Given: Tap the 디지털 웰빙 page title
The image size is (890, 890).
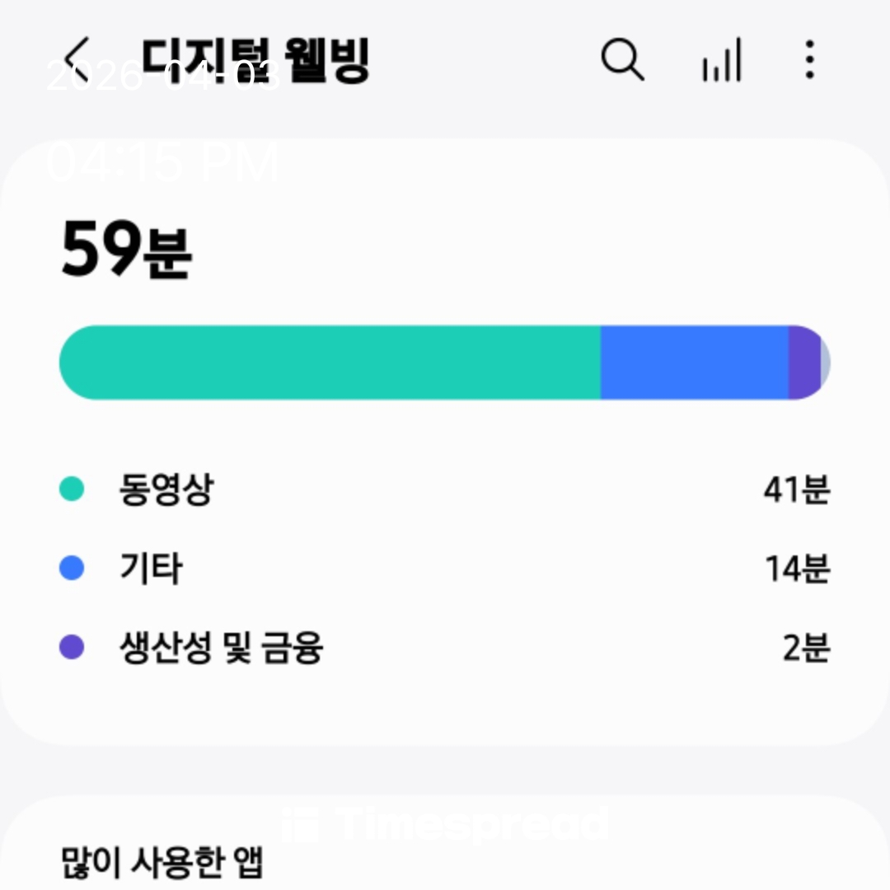Looking at the screenshot, I should click(255, 59).
